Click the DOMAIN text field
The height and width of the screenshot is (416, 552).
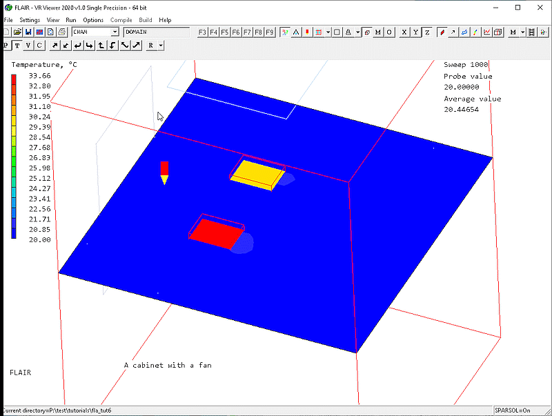[157, 32]
